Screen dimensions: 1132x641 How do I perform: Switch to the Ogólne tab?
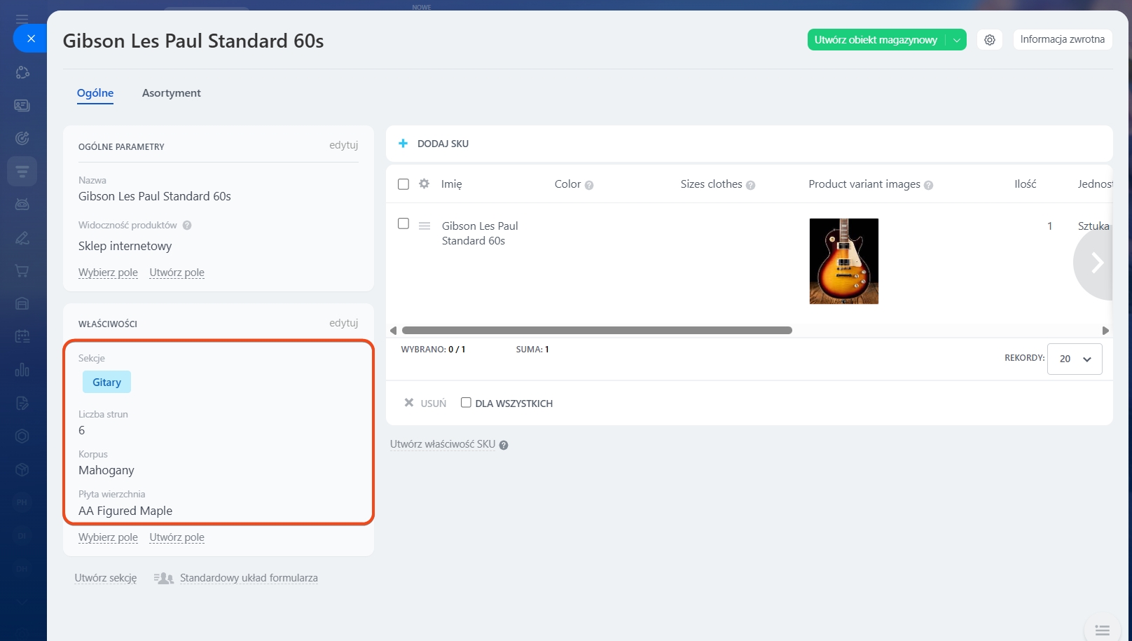pos(95,93)
